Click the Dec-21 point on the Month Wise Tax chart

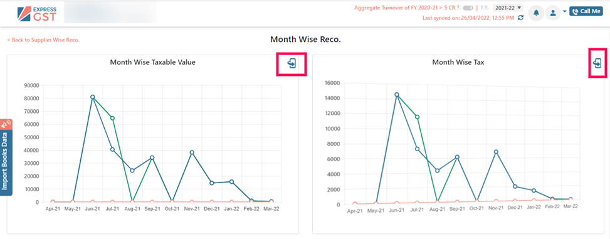pyautogui.click(x=515, y=186)
